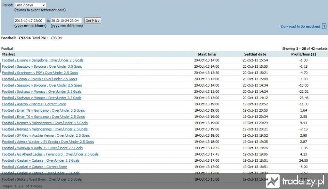
Task: Open Go Ahead Eagles v Feyenoord market
Action: pyautogui.click(x=50, y=154)
